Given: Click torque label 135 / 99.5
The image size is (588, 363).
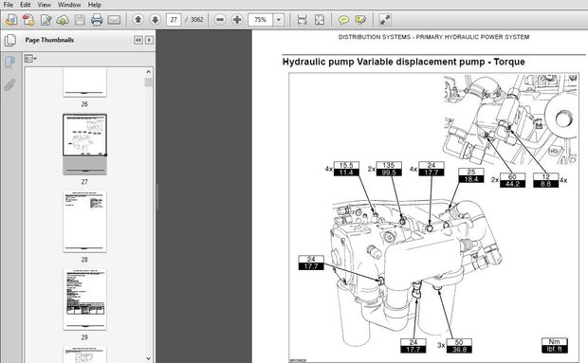Looking at the screenshot, I should pyautogui.click(x=389, y=169).
